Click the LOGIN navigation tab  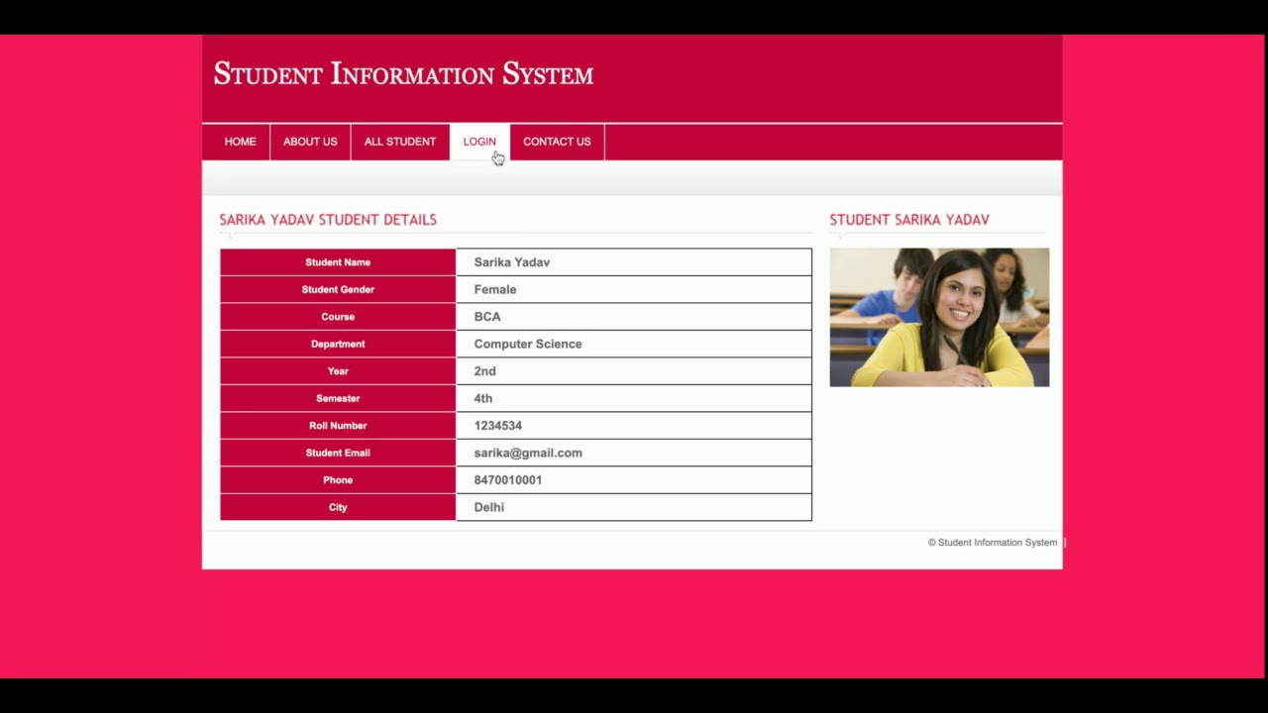[479, 142]
